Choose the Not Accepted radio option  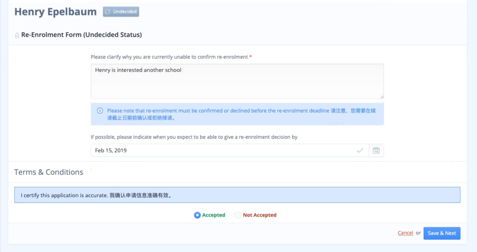238,215
